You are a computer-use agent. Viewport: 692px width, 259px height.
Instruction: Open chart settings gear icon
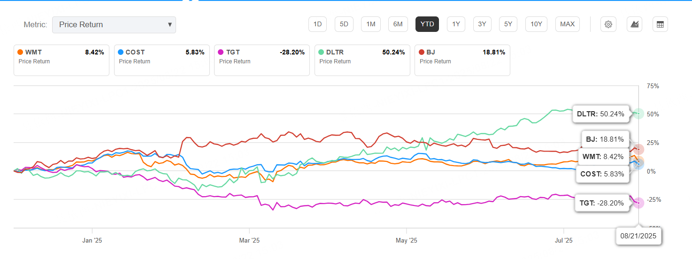[x=608, y=24]
